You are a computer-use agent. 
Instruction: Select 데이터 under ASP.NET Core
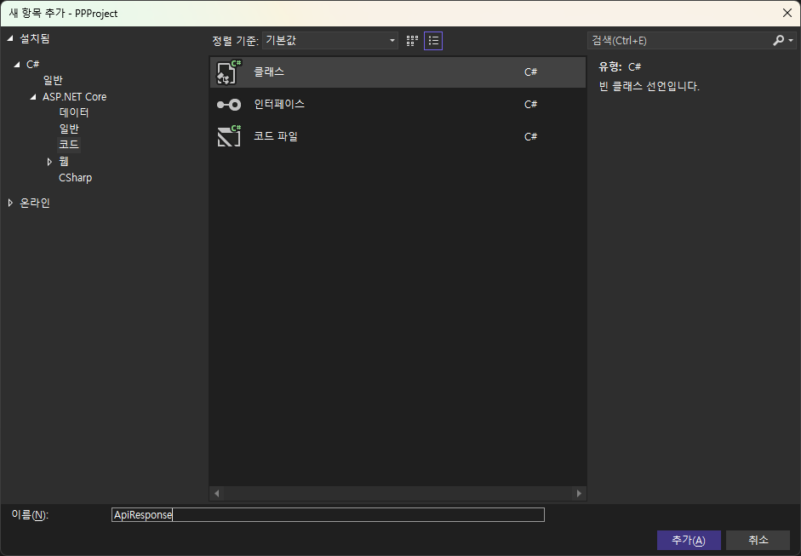(x=74, y=112)
